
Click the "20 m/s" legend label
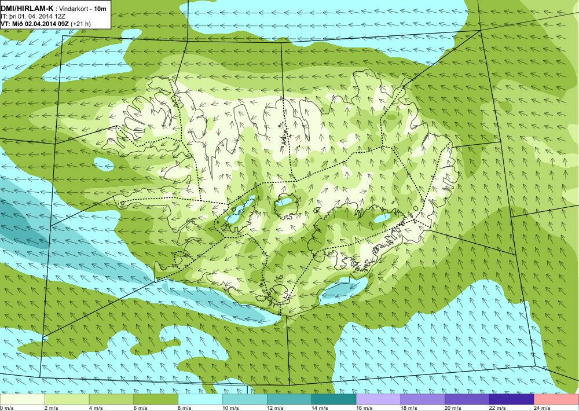point(453,408)
